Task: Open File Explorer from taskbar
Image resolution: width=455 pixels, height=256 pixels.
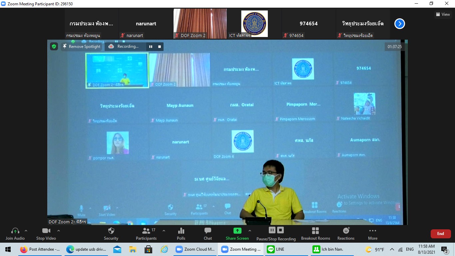Action: coord(133,249)
